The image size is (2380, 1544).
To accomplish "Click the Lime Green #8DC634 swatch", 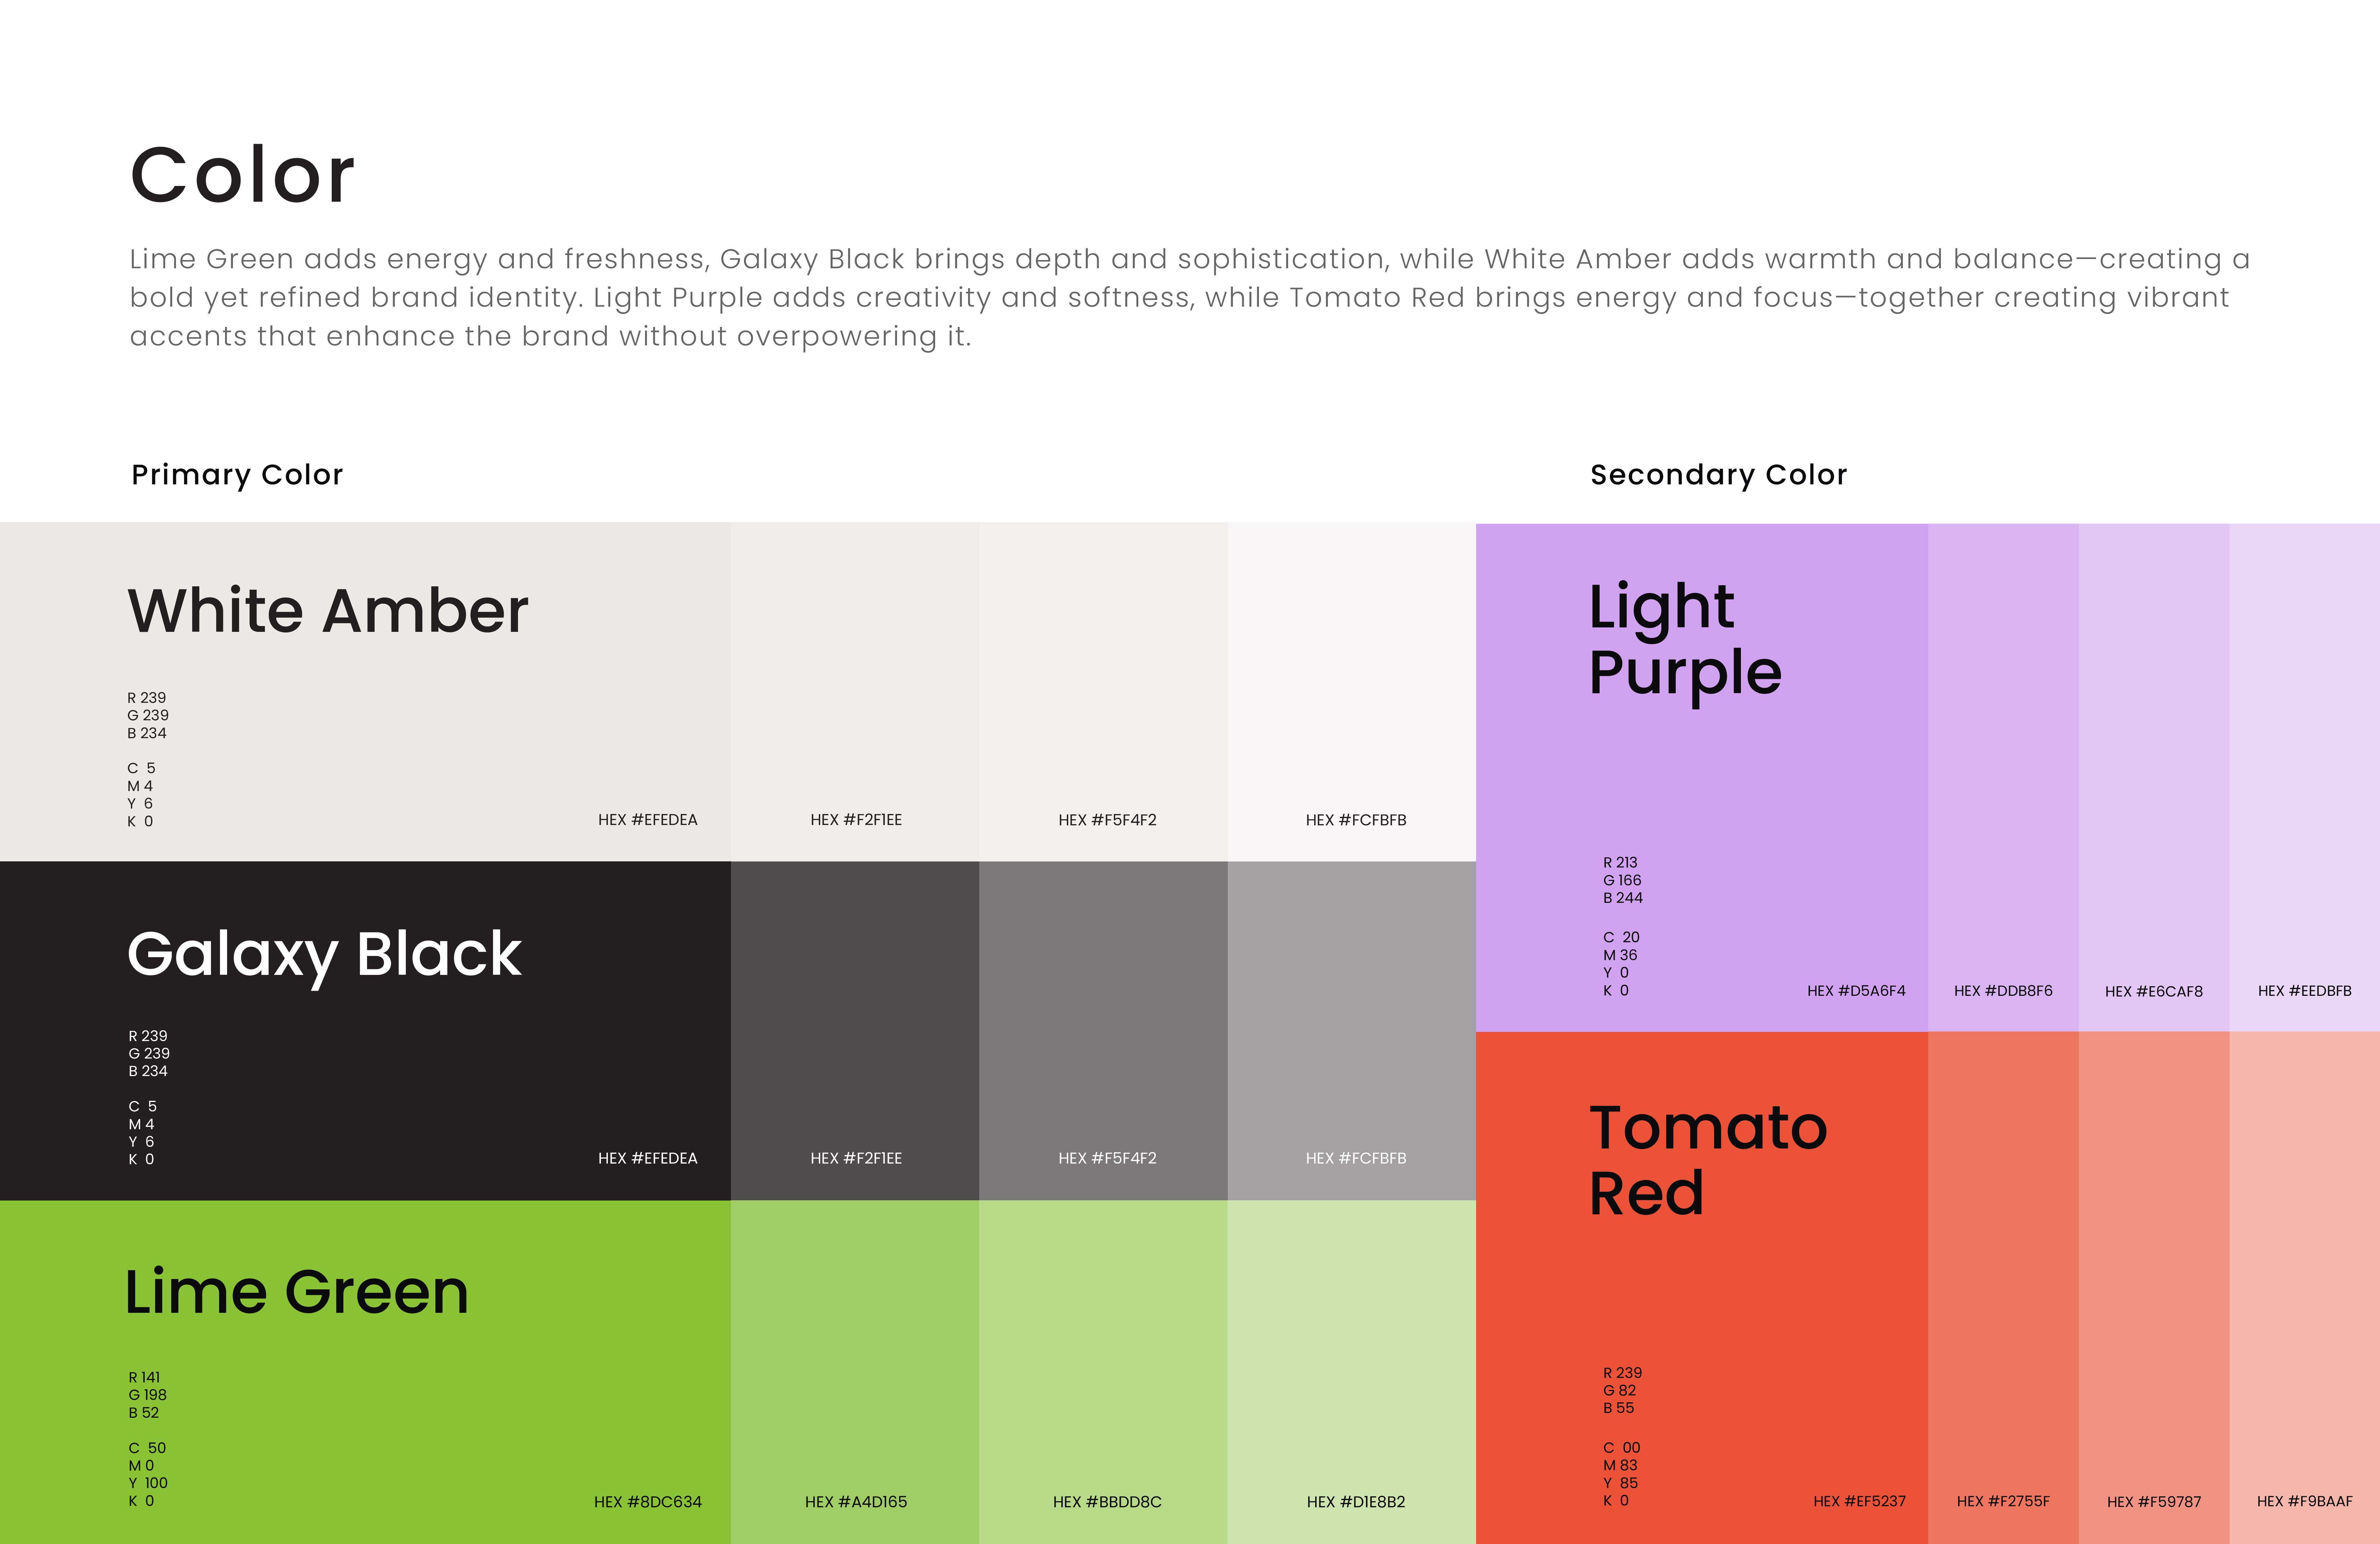I will 365,1372.
